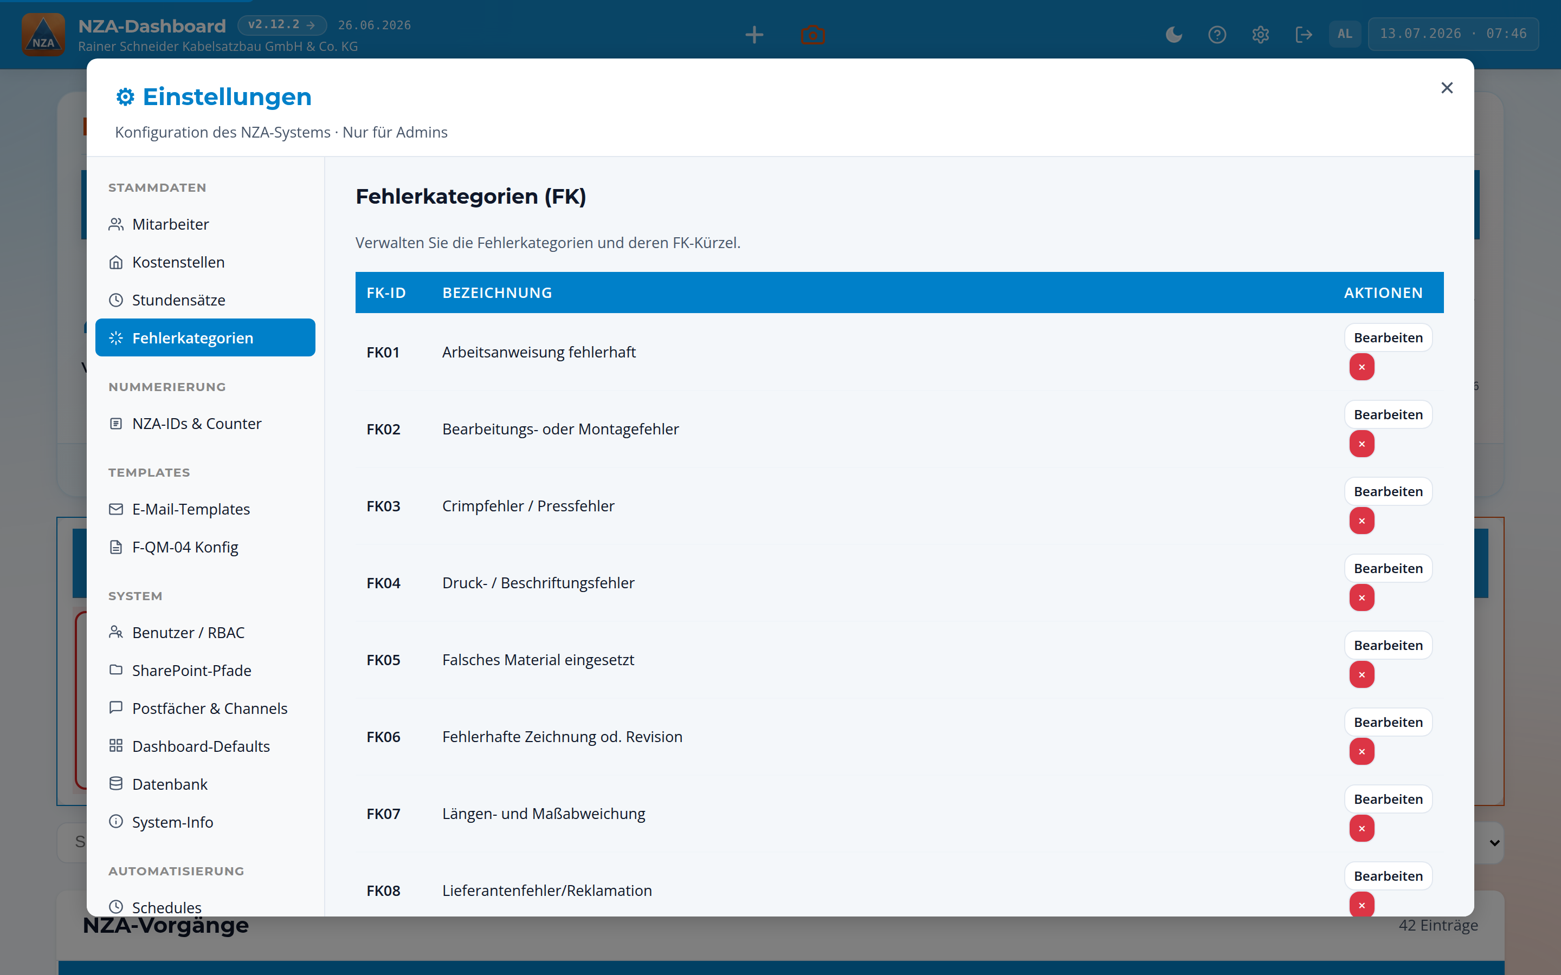Click the NZA-IDs list icon

(x=116, y=423)
